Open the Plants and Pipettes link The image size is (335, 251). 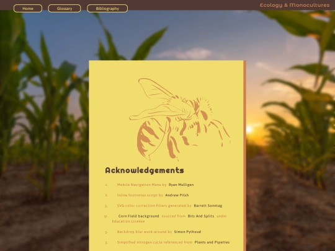click(x=212, y=242)
